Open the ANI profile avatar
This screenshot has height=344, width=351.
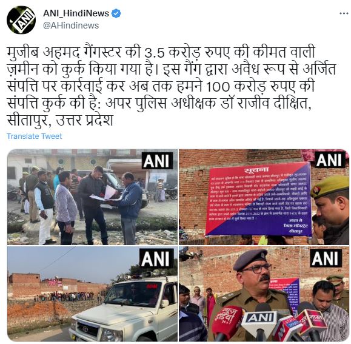pyautogui.click(x=21, y=20)
